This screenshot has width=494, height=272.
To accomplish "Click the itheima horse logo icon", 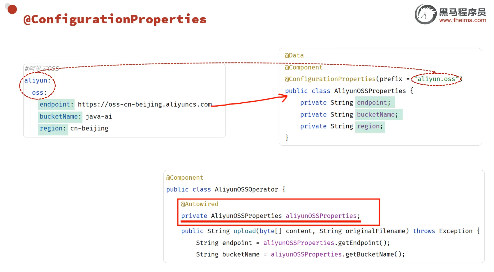I will (426, 14).
